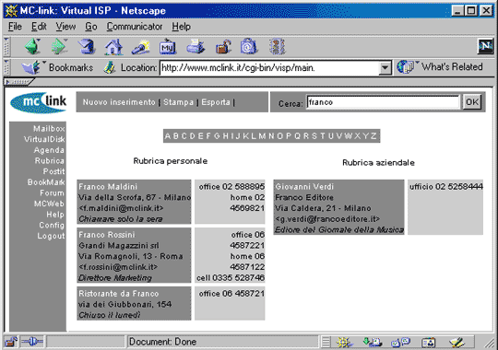This screenshot has height=350, width=498.
Task: Stop loading with the traffic light icon
Action: [278, 47]
